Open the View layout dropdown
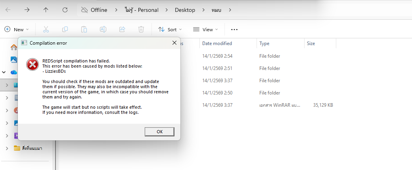 [205, 29]
